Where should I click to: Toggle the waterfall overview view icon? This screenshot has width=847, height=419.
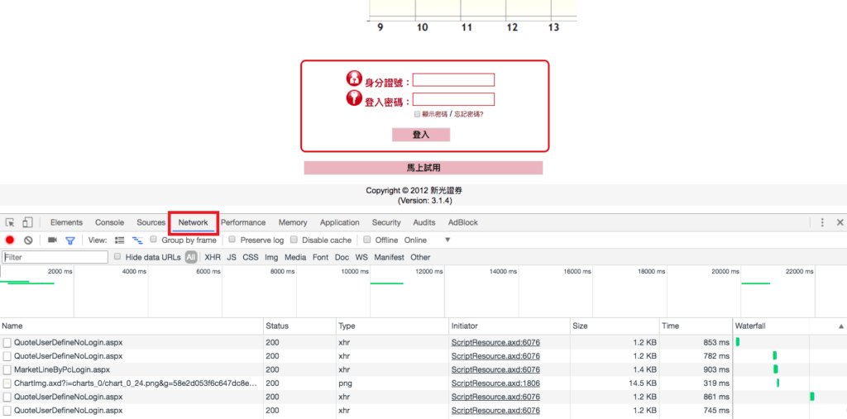(x=137, y=240)
